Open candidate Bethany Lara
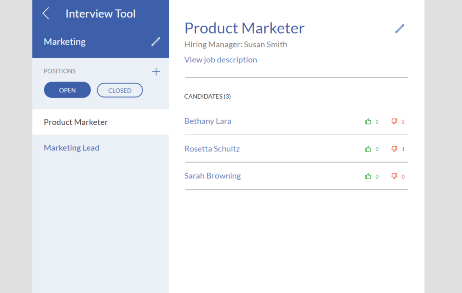462x293 pixels. [208, 121]
